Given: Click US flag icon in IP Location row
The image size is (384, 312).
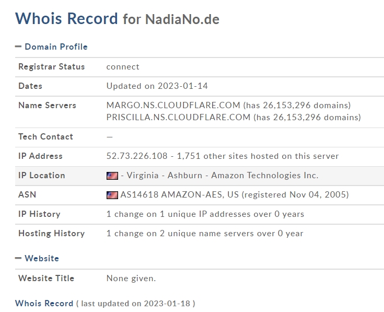Looking at the screenshot, I should [112, 176].
